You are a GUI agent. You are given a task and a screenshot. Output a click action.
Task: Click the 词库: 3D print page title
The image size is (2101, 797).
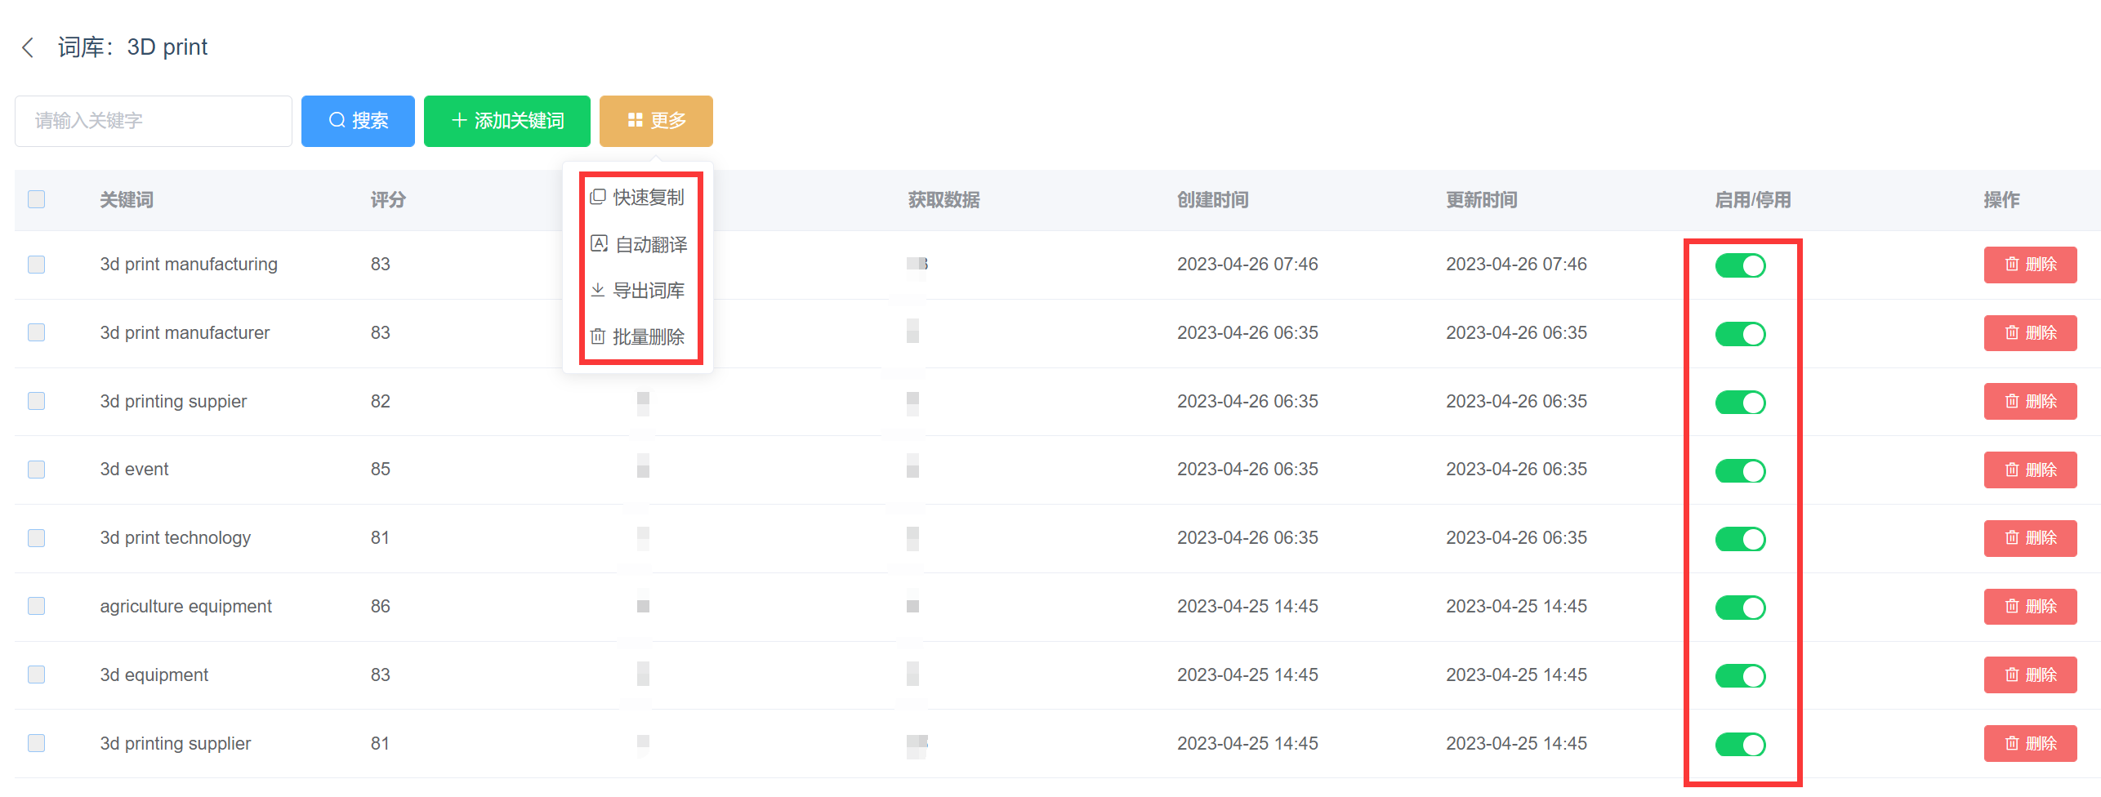132,47
